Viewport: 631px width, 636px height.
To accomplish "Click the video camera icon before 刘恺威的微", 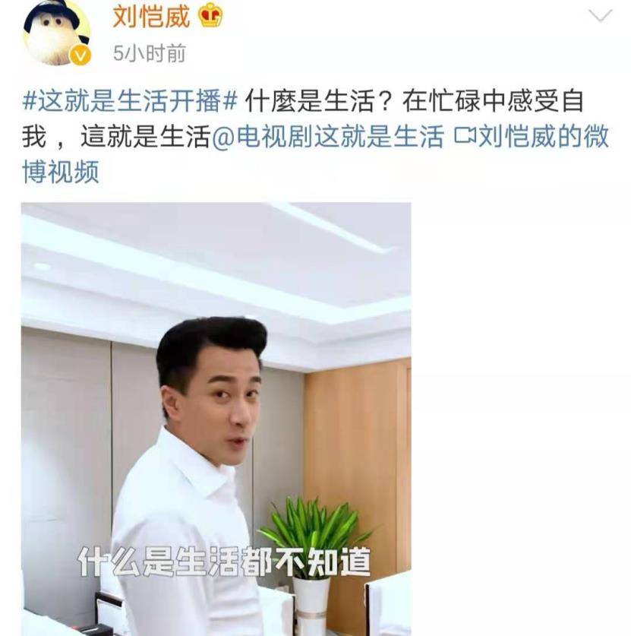I will coord(465,136).
